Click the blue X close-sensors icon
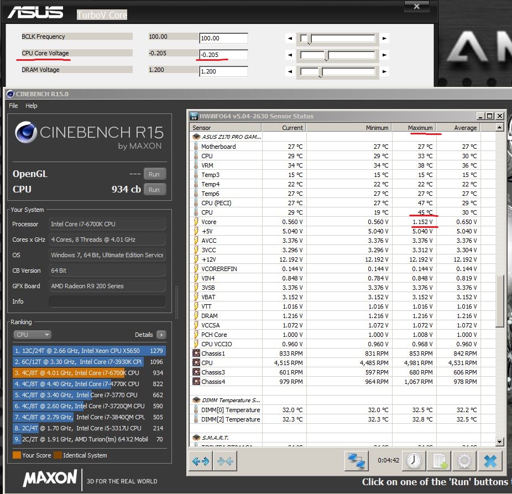The image size is (512, 494). [490, 461]
